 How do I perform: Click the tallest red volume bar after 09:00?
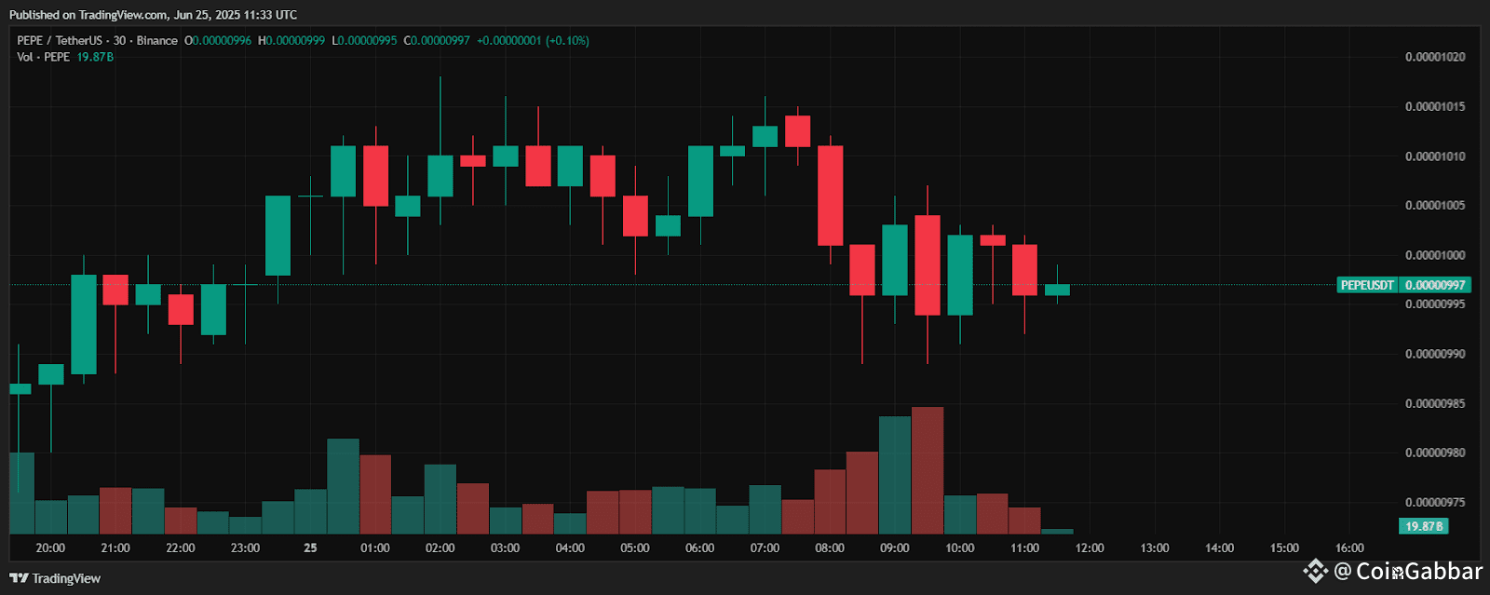tap(928, 470)
